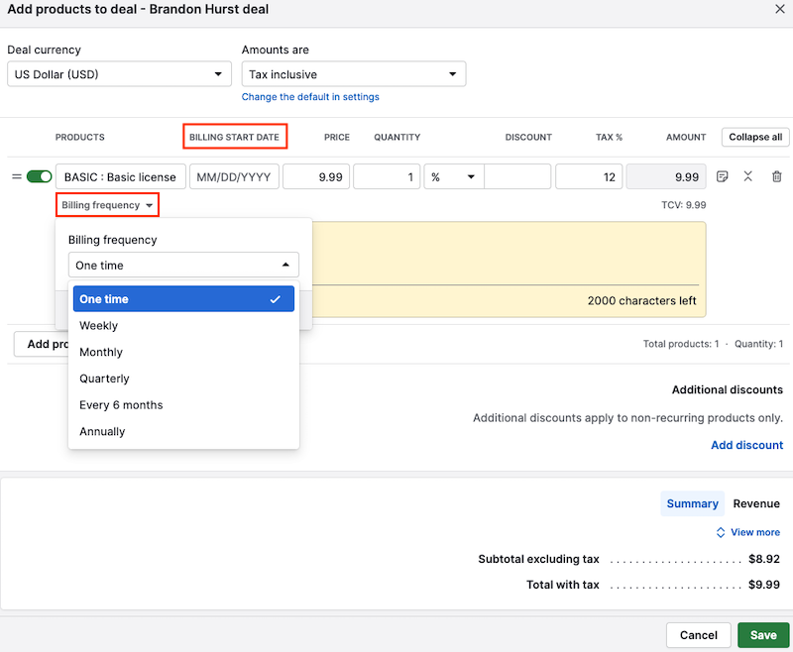Switch to the Revenue tab
This screenshot has width=793, height=652.
click(756, 503)
